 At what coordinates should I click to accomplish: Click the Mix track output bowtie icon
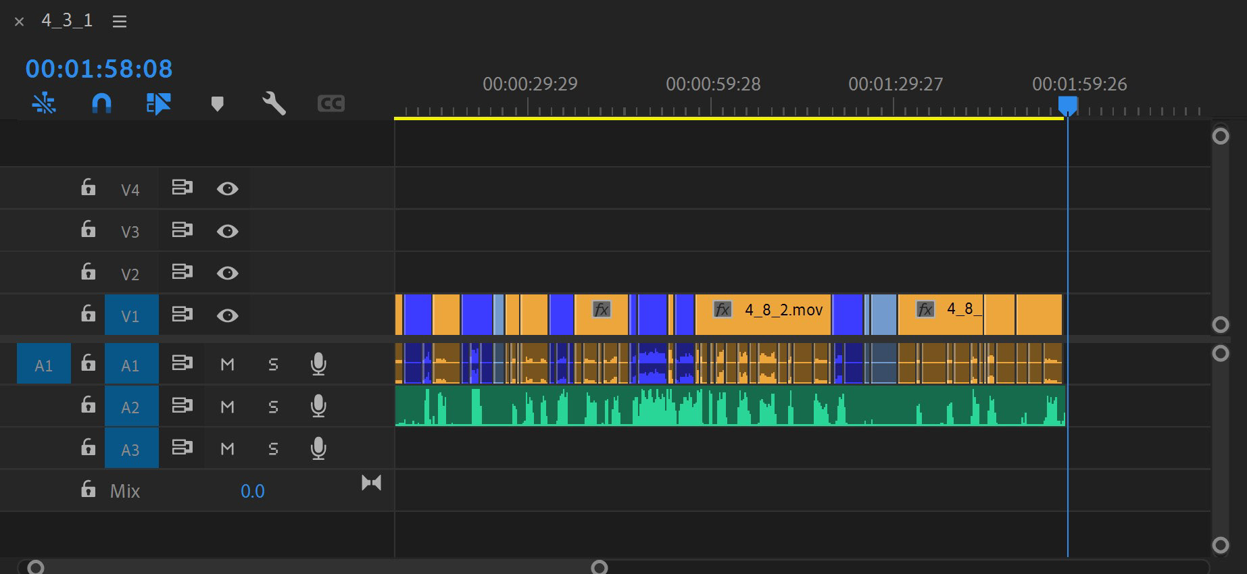[371, 483]
